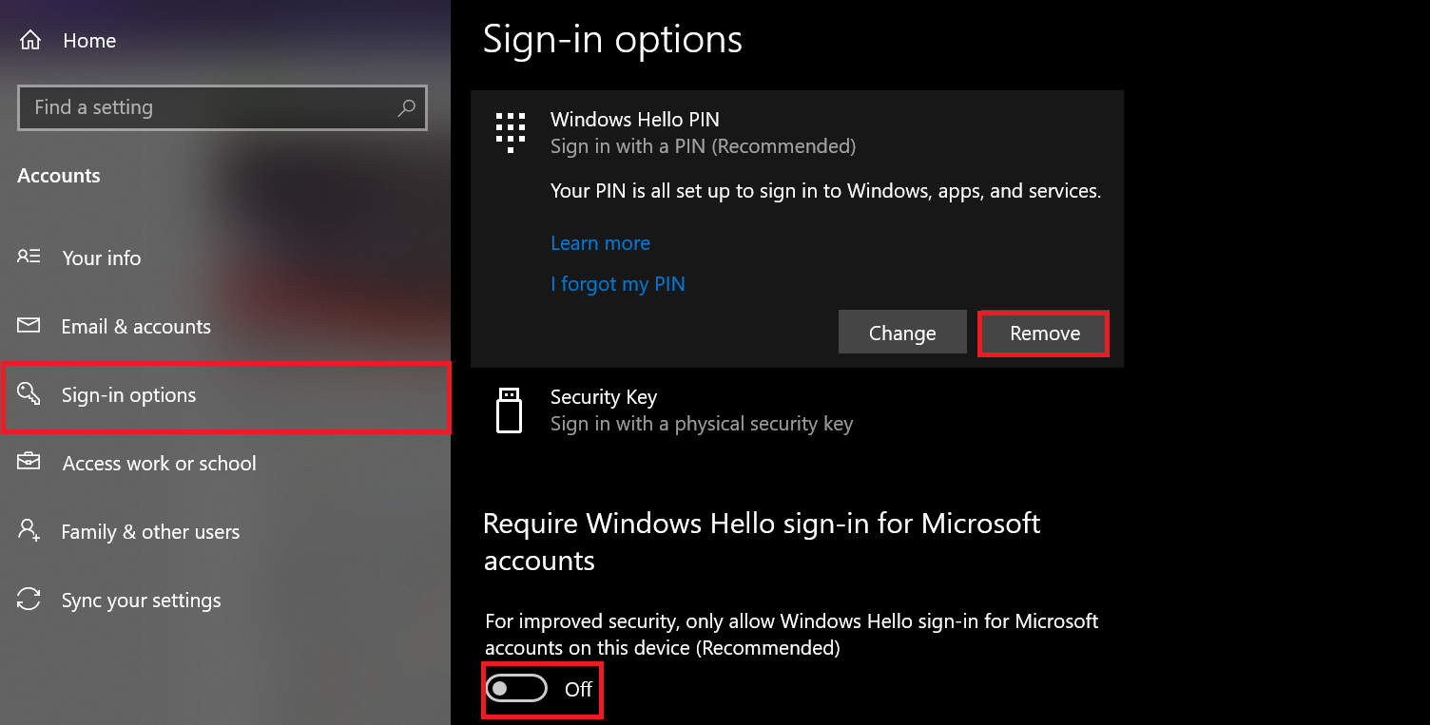Image resolution: width=1430 pixels, height=725 pixels.
Task: Open Sync your settings page
Action: (x=225, y=600)
